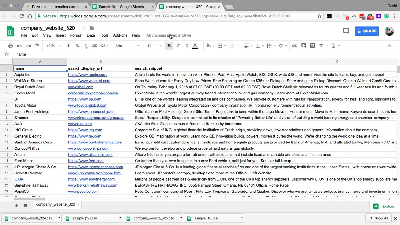The image size is (400, 225).
Task: Click the blue SHARE button
Action: [x=367, y=31]
